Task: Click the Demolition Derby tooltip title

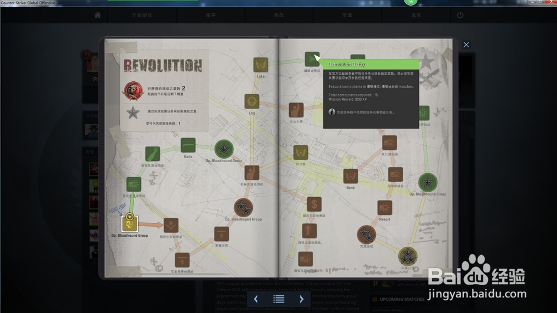Action: click(x=346, y=64)
